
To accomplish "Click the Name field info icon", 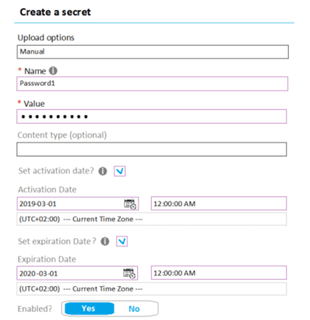I will coord(53,71).
